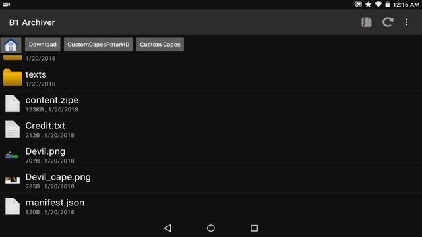Navigate to Download breadcrumb
This screenshot has width=422, height=237.
point(42,45)
